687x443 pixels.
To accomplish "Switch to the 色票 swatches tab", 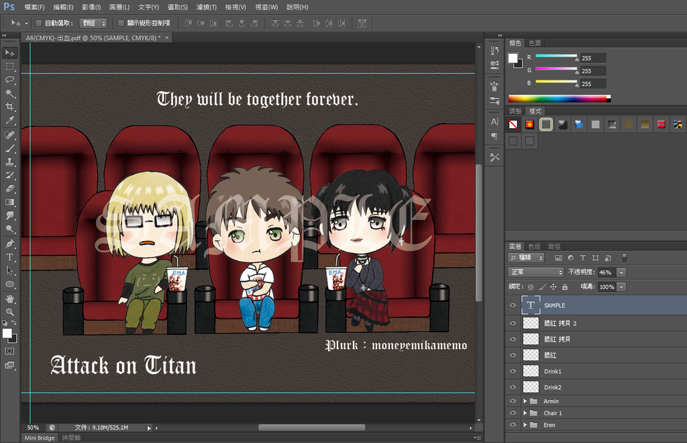I will pyautogui.click(x=535, y=43).
